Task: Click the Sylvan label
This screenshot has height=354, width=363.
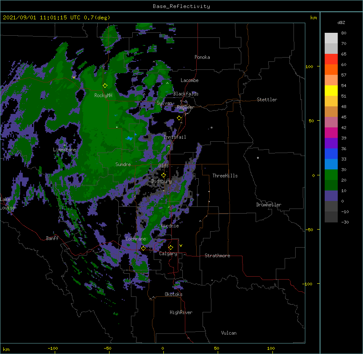Action: [x=164, y=103]
